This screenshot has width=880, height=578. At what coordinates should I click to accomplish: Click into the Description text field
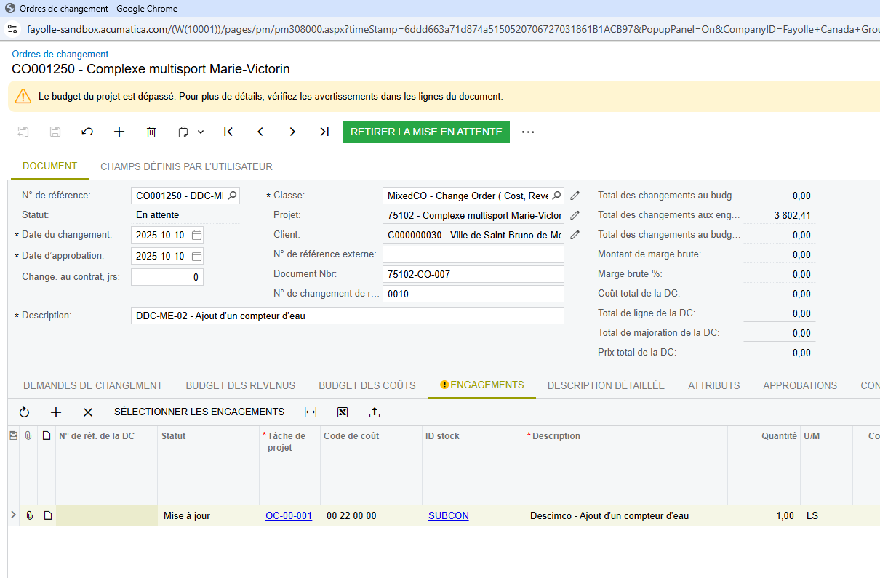pos(348,316)
